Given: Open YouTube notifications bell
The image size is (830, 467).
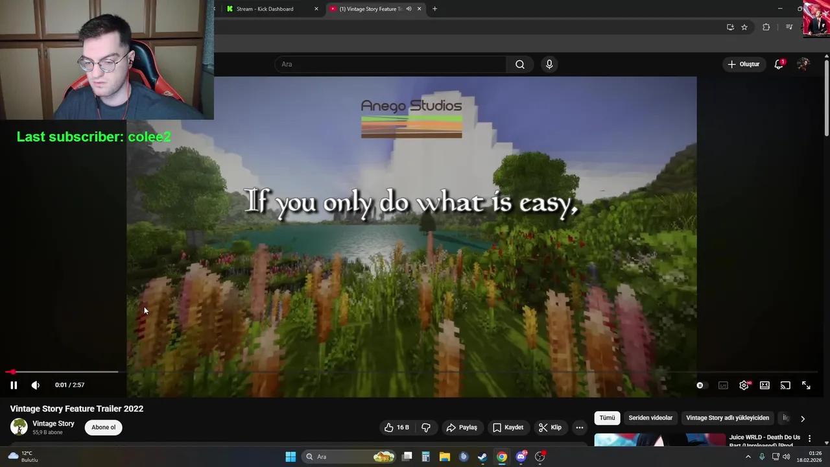Looking at the screenshot, I should [779, 64].
